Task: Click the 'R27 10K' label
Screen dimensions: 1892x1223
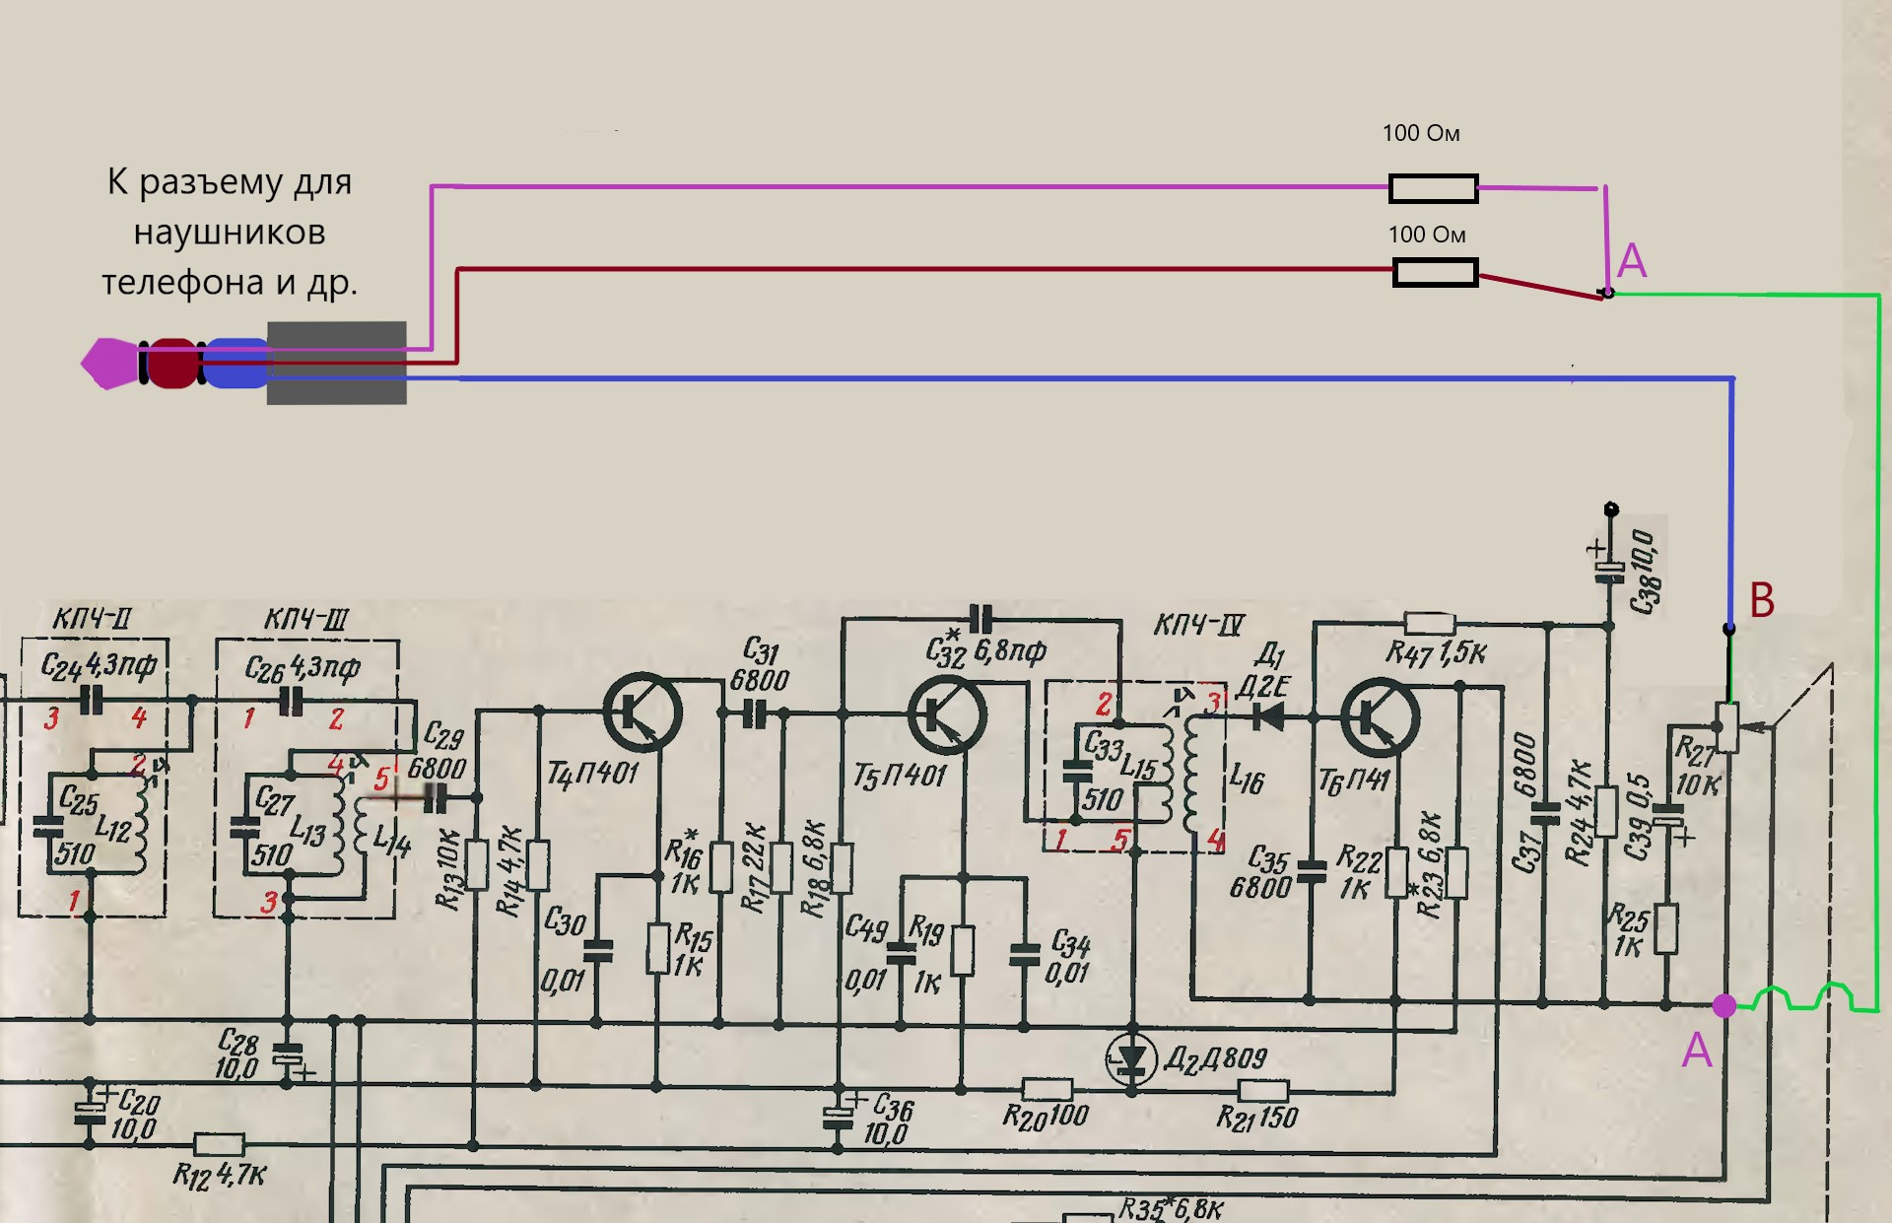Action: tap(1698, 766)
